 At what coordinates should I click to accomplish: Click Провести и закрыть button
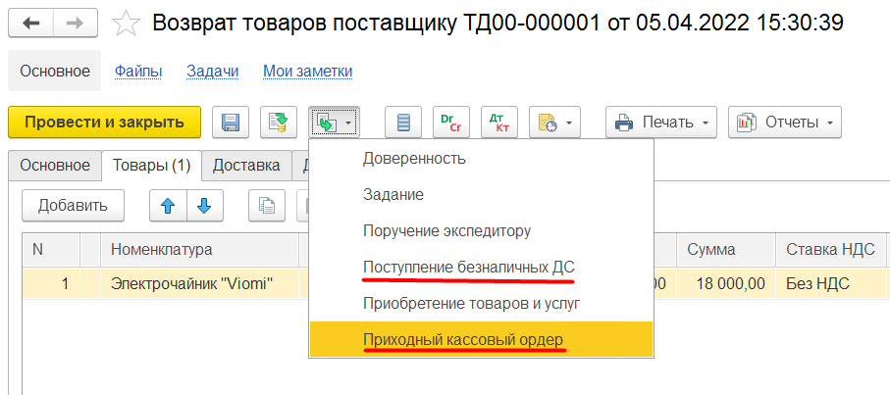point(104,122)
